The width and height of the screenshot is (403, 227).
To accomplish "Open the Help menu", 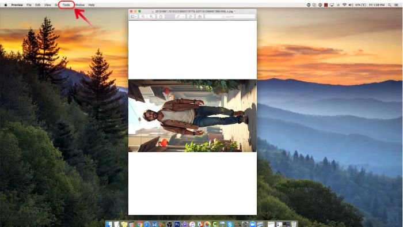I will 92,5.
